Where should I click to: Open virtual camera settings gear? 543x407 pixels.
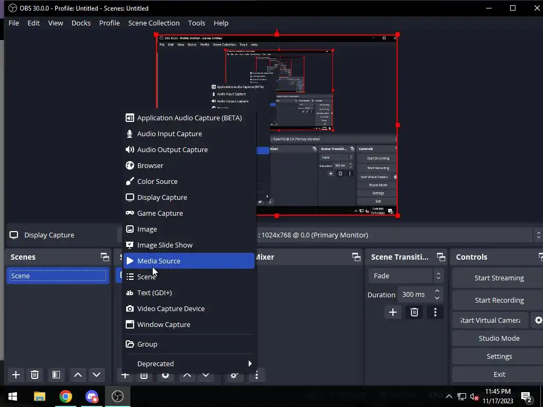coord(538,320)
